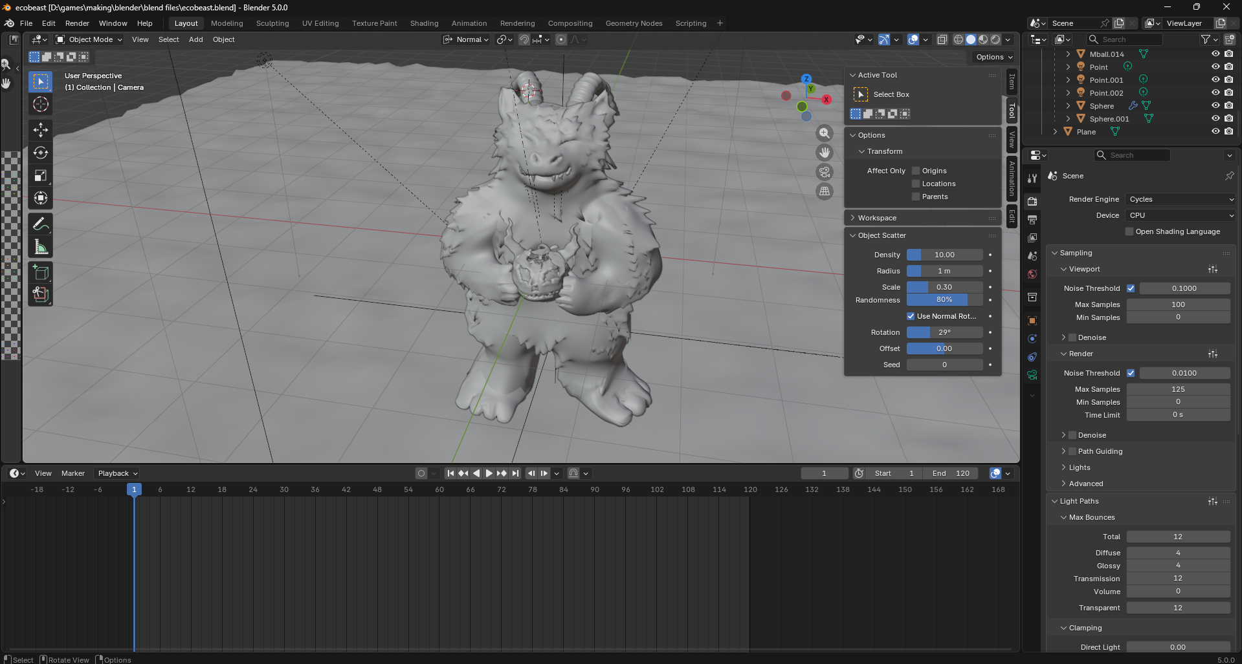
Task: Uncheck Use Normal Rotation checkbox
Action: [x=911, y=316]
